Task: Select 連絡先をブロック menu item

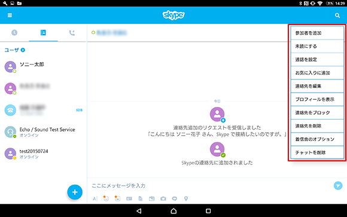Action: [317, 112]
